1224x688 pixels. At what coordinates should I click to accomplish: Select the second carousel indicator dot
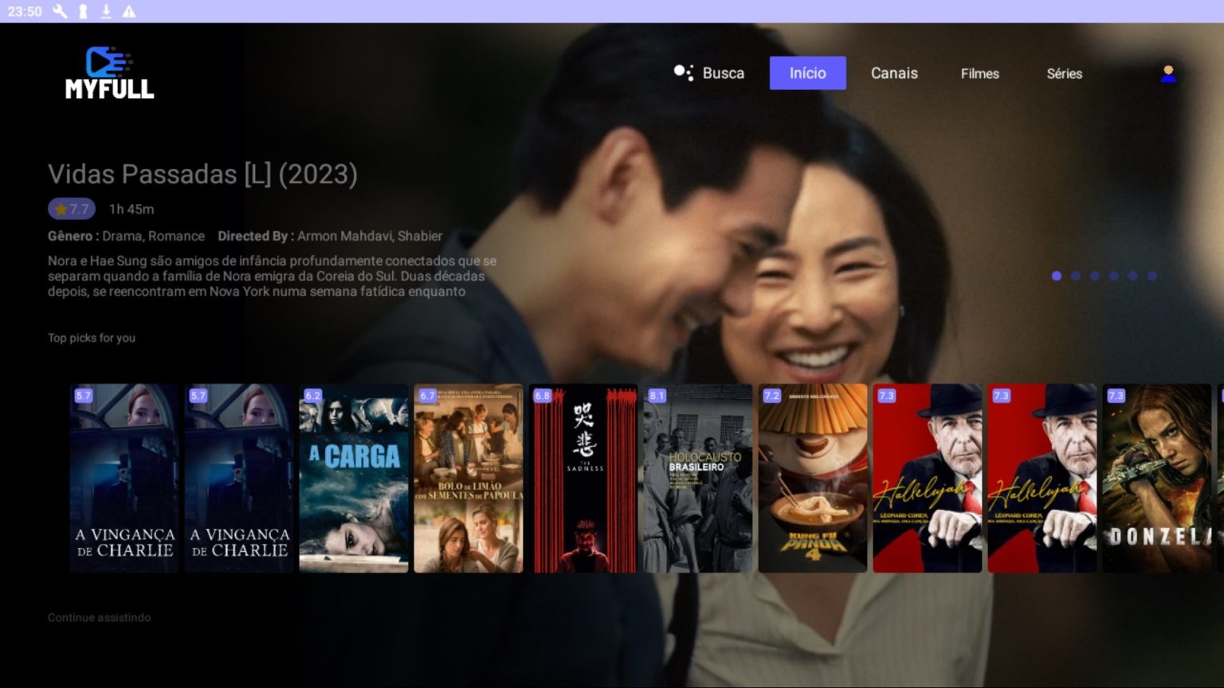pos(1076,276)
